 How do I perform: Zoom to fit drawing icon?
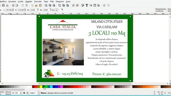tap(50, 5)
